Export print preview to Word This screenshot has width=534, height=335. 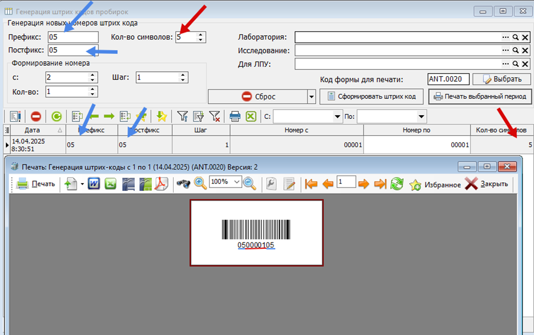[x=94, y=184]
